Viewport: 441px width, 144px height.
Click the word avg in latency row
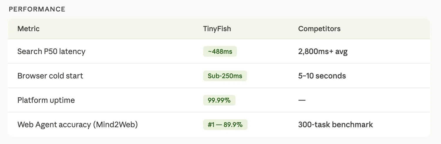(341, 52)
